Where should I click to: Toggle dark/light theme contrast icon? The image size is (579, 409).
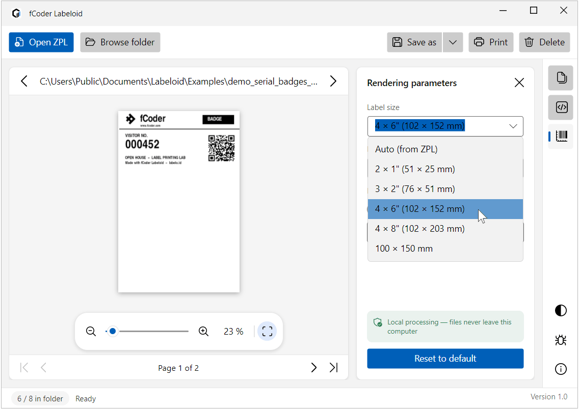pos(561,311)
